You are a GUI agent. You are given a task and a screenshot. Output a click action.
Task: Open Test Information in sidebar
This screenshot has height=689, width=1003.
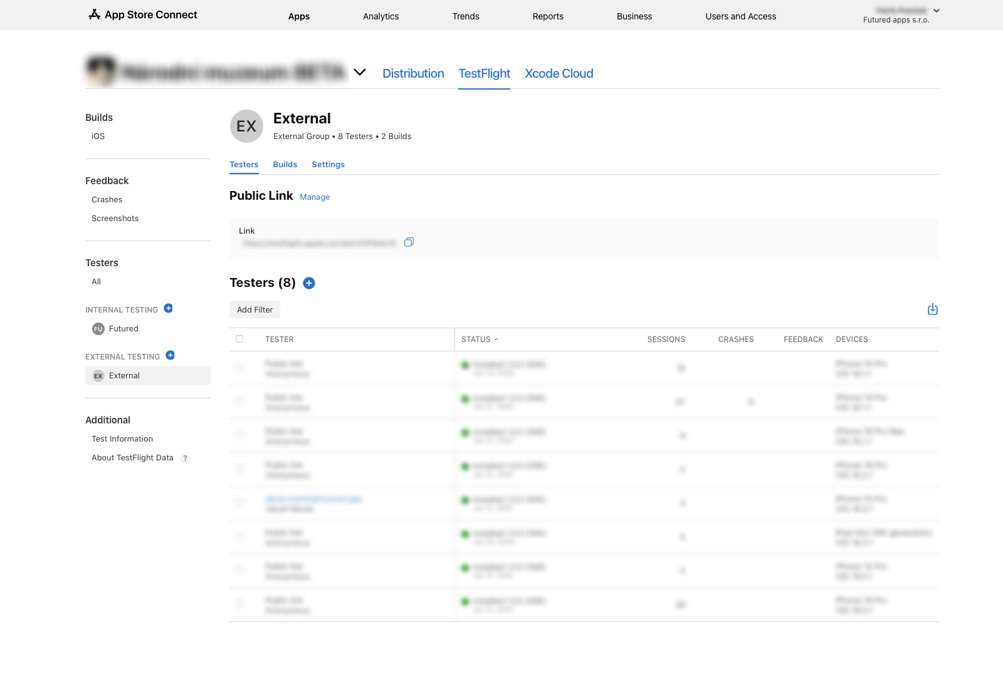[x=122, y=439]
